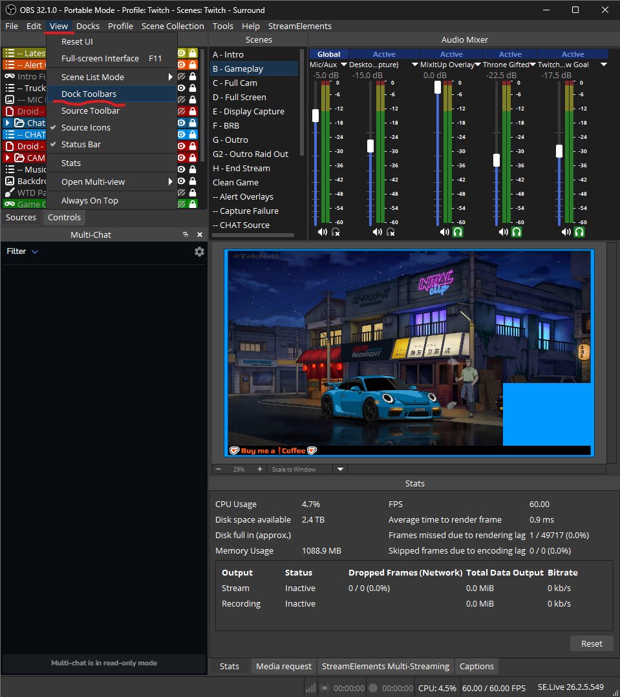The image size is (620, 697).
Task: Choose Reset UI from View menu
Action: pyautogui.click(x=112, y=41)
